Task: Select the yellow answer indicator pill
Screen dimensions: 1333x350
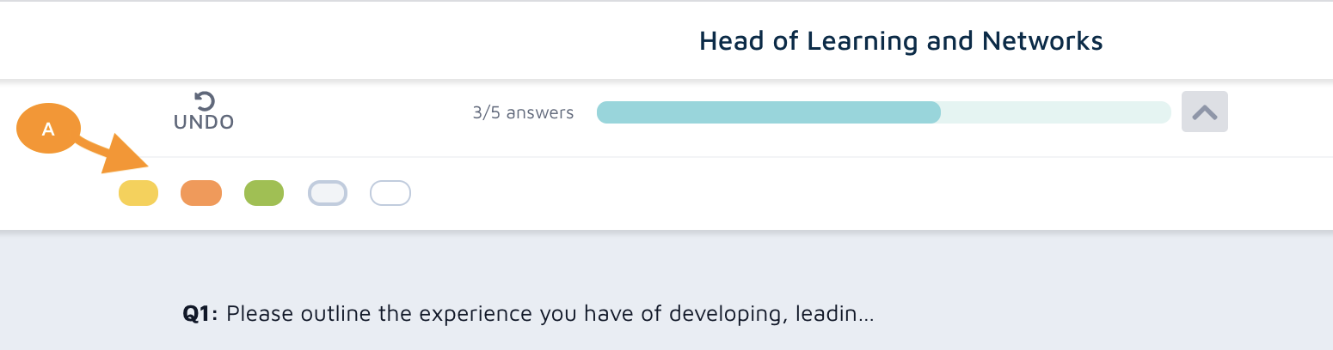Action: (x=138, y=194)
